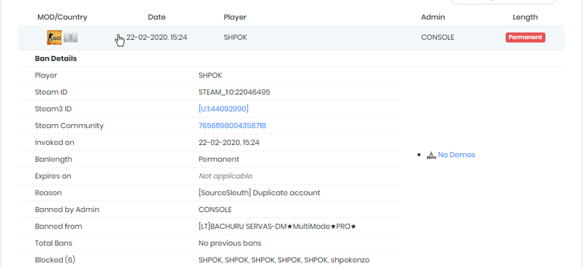Click CONSOLE in the ban row's Admin column
This screenshot has width=583, height=268.
[437, 37]
